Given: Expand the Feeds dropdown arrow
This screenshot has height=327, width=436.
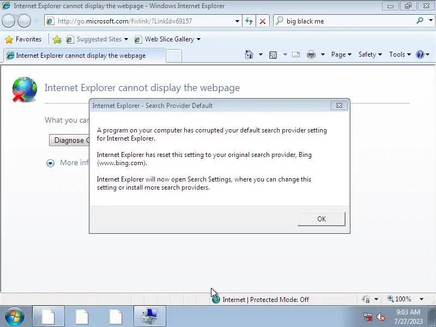Looking at the screenshot, I should tap(285, 55).
